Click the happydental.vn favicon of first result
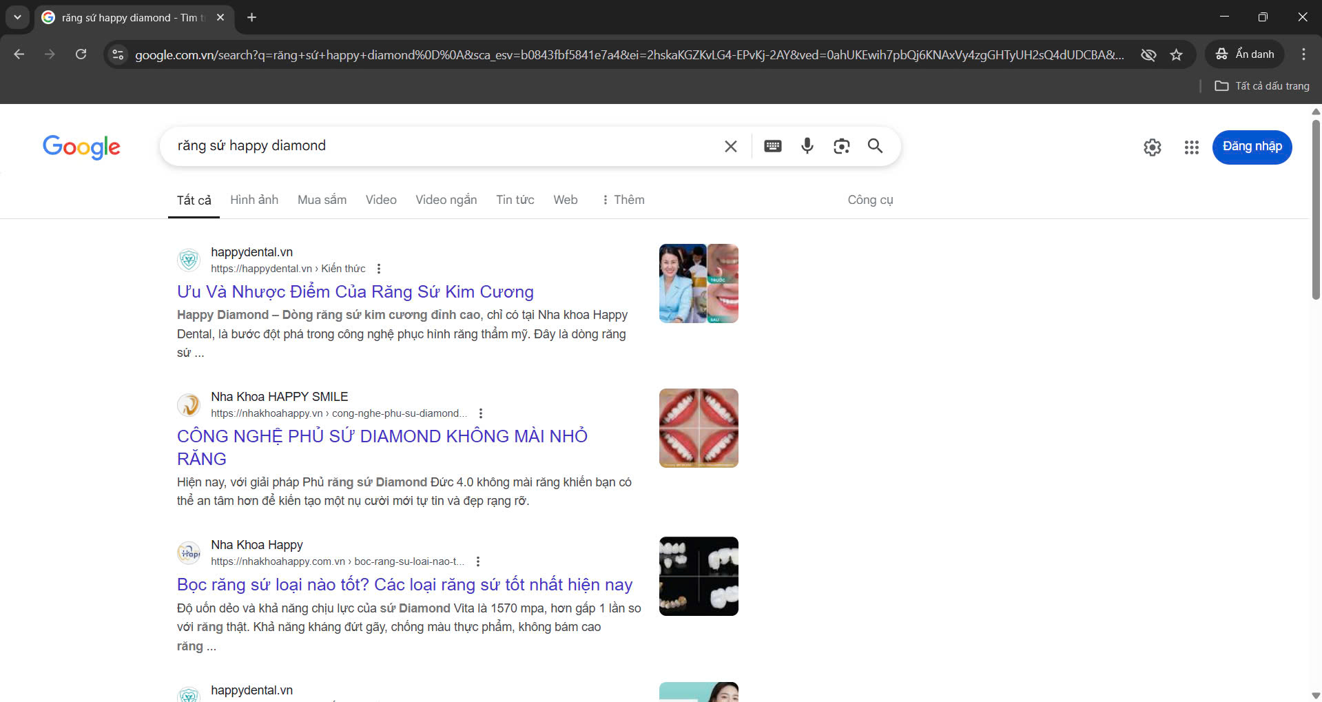This screenshot has width=1322, height=702. (x=189, y=260)
